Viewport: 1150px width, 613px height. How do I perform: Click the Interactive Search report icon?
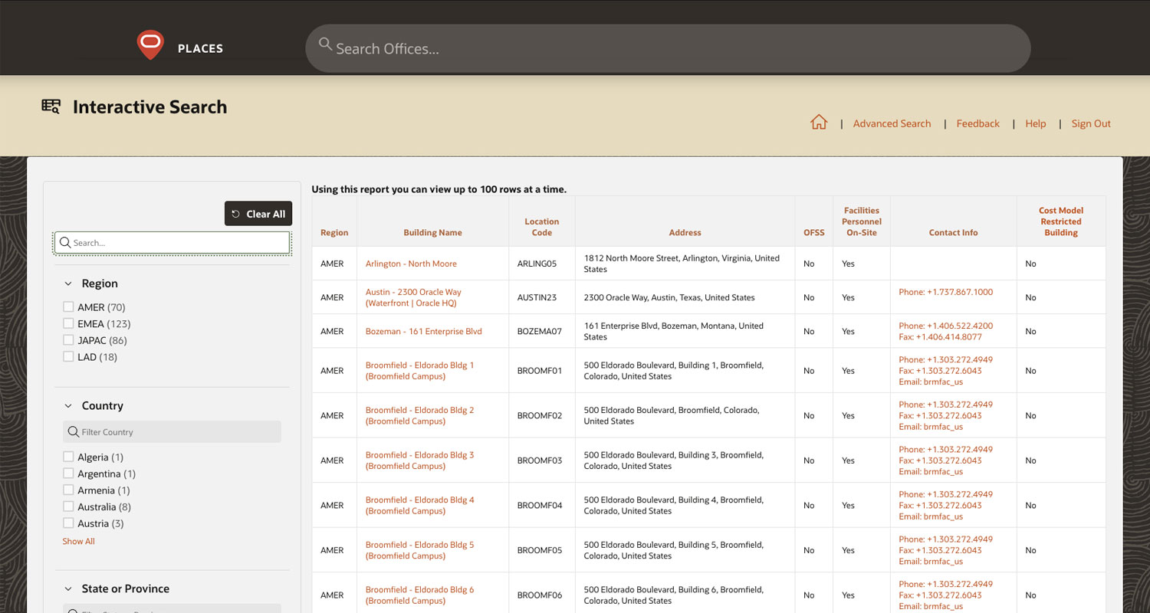point(51,107)
